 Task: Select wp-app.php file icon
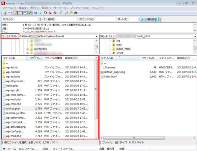click(x=4, y=90)
